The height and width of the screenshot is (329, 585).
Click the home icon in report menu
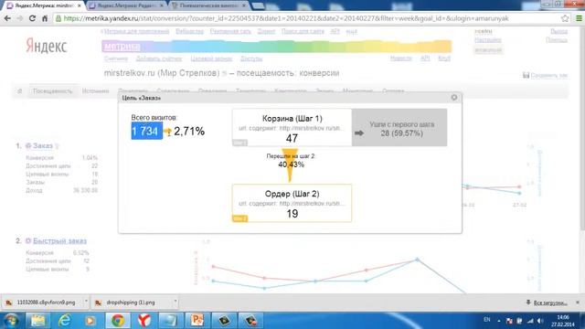pos(20,91)
